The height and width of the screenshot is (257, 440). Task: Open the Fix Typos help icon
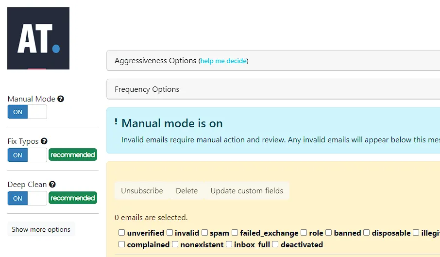[x=44, y=141]
